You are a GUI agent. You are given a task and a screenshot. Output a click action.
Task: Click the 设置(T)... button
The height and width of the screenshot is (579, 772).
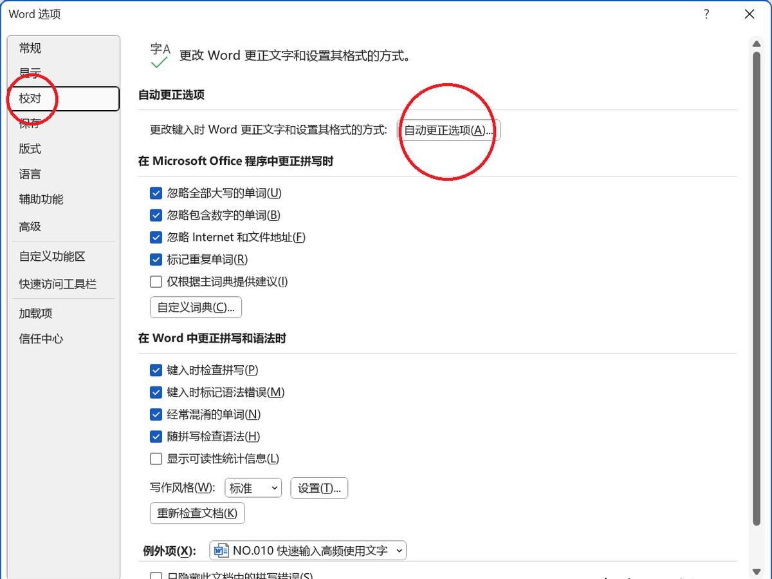tap(319, 488)
